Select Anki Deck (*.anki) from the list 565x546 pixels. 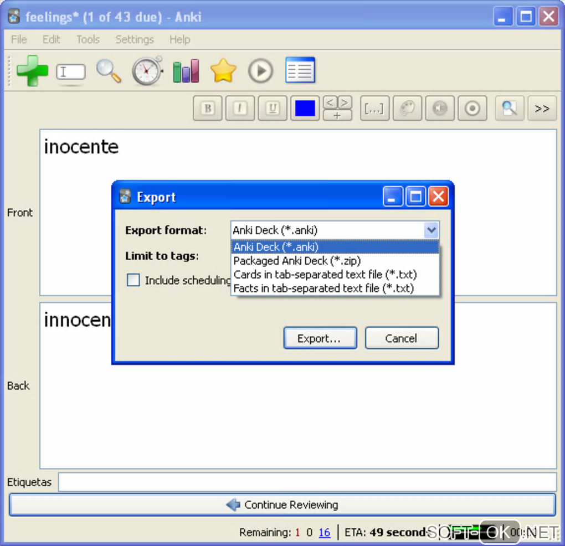[x=335, y=247]
